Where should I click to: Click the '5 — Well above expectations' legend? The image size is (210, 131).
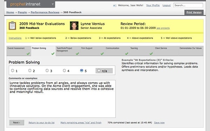[176, 38]
